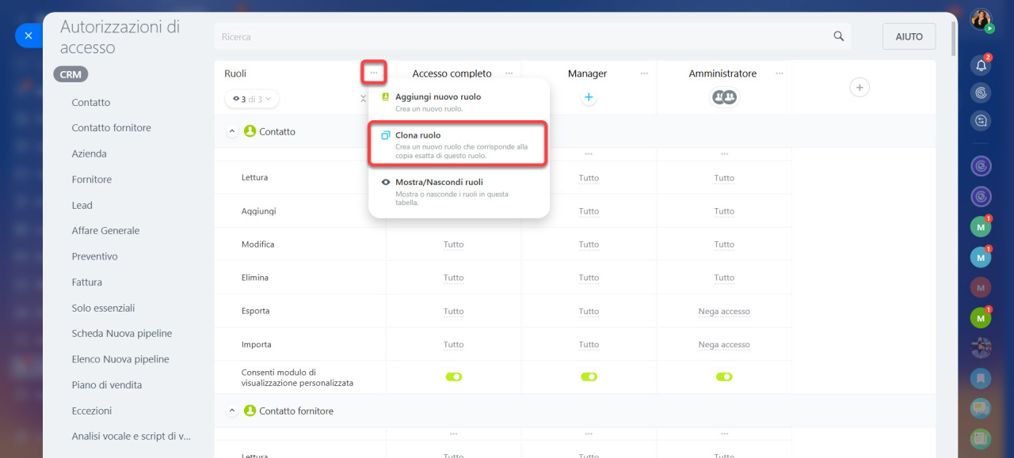
Task: Change Elimina permission for Manager
Action: [589, 278]
